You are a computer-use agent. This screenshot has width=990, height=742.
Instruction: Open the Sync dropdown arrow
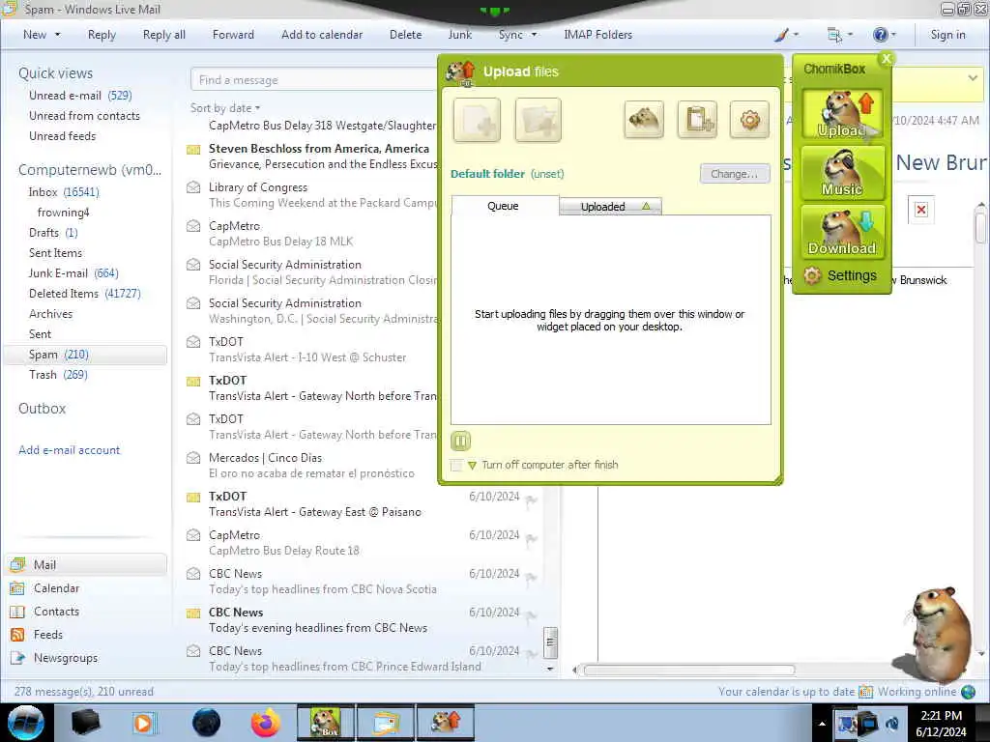(534, 35)
